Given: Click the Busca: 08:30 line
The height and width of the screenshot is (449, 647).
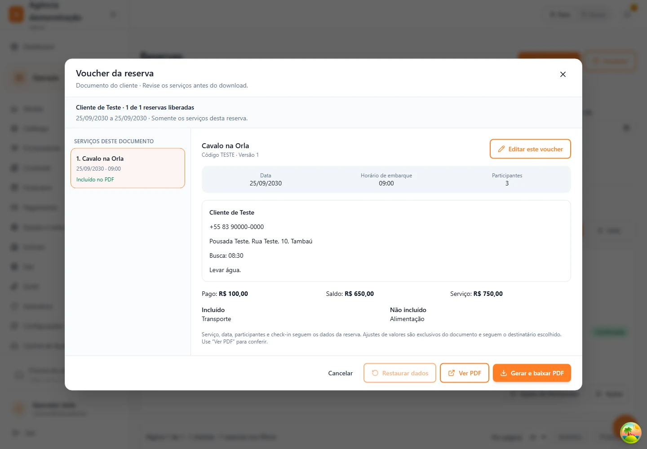Looking at the screenshot, I should pyautogui.click(x=226, y=255).
